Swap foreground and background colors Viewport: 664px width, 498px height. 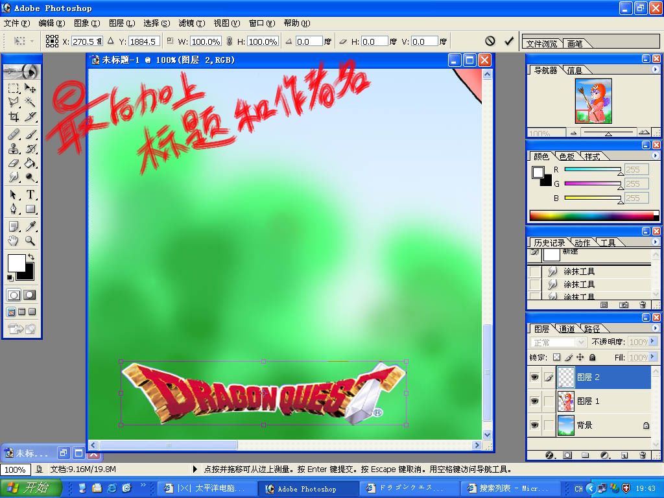pos(31,257)
